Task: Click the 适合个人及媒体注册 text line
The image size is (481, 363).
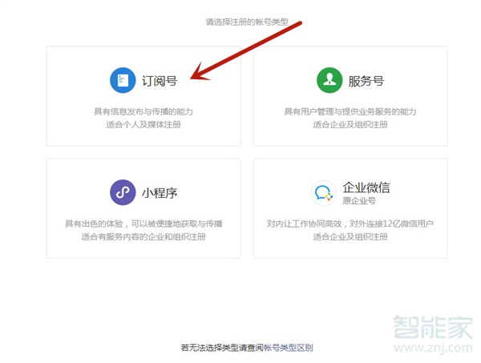Action: pos(143,124)
